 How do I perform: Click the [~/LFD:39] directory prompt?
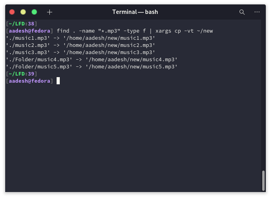click(x=21, y=74)
